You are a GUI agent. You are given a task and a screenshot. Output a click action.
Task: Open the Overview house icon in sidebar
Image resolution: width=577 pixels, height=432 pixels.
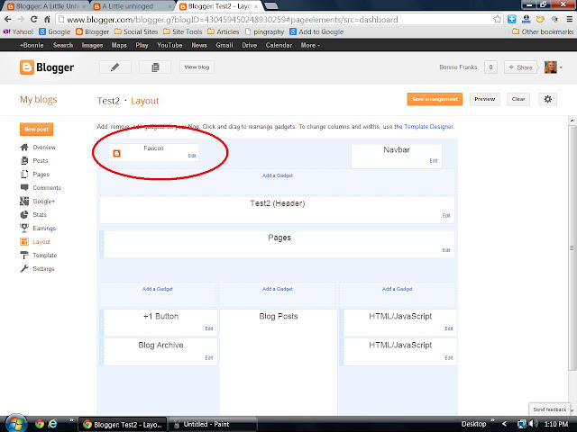(x=24, y=148)
